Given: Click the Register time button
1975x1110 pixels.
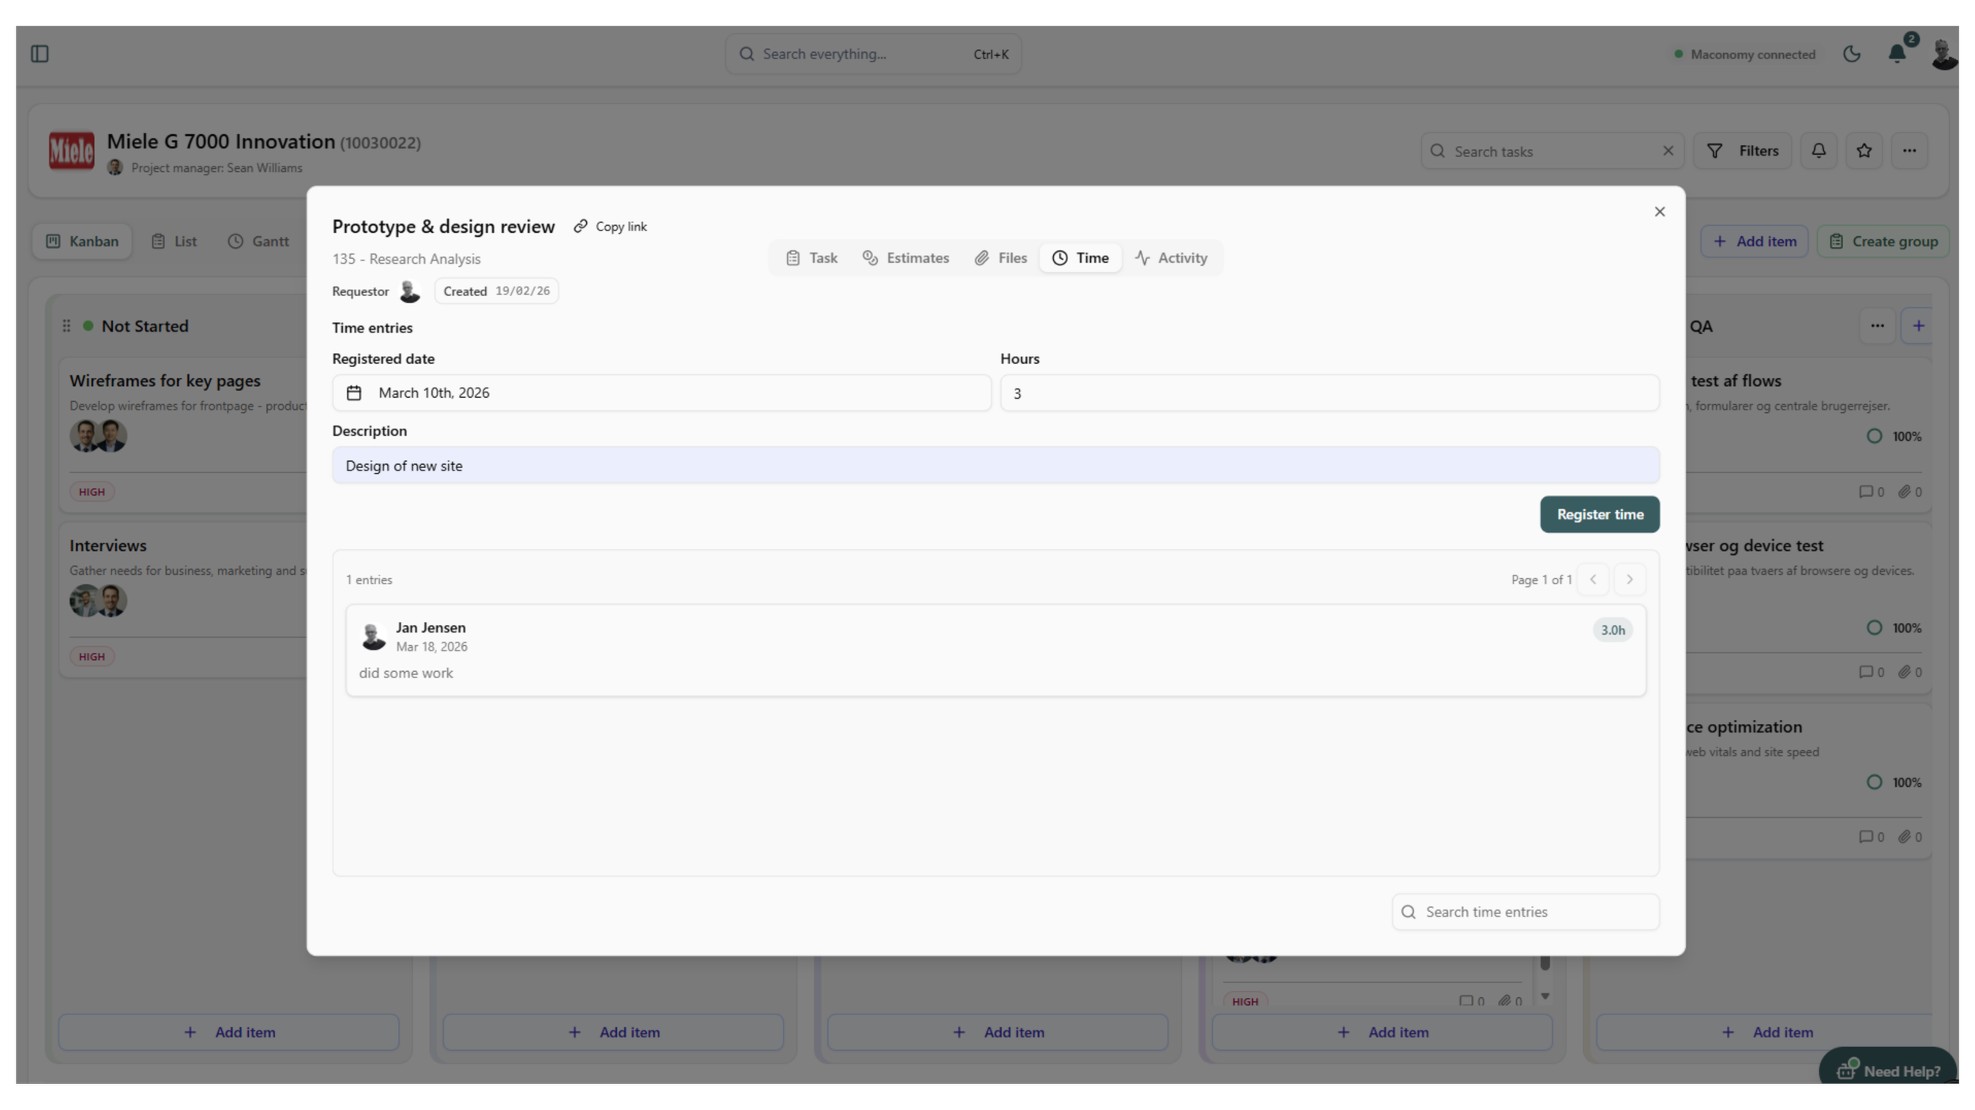Looking at the screenshot, I should (1599, 515).
